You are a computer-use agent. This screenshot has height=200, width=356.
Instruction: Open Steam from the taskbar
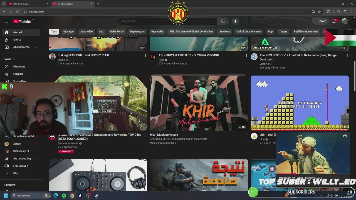pos(96,196)
